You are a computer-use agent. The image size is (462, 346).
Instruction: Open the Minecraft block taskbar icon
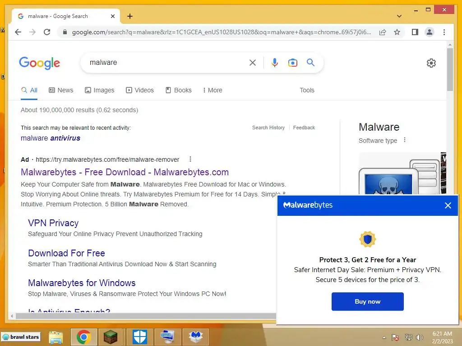tap(111, 337)
